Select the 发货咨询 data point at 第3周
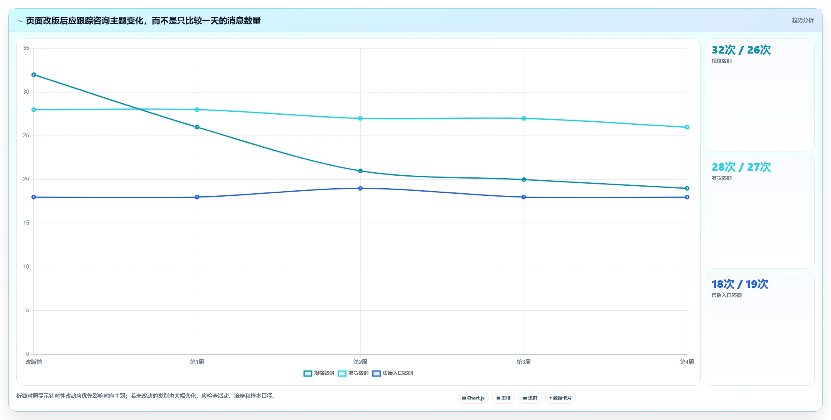831x420 pixels. click(524, 118)
